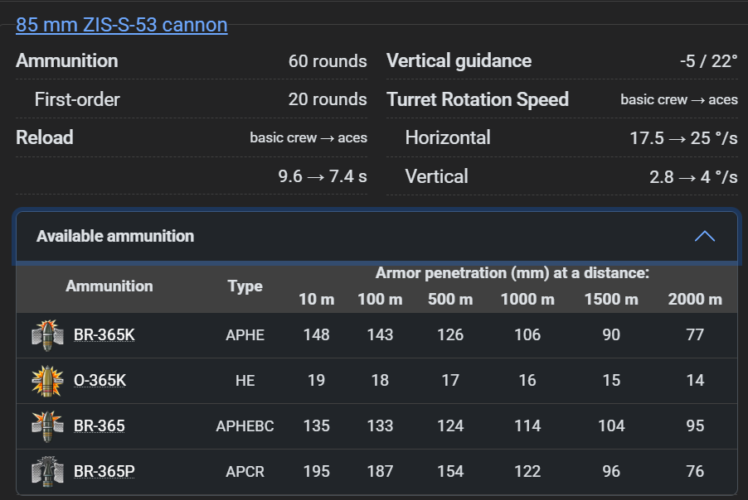
Task: Click the BR-365K APHE shell icon
Action: pyautogui.click(x=47, y=335)
